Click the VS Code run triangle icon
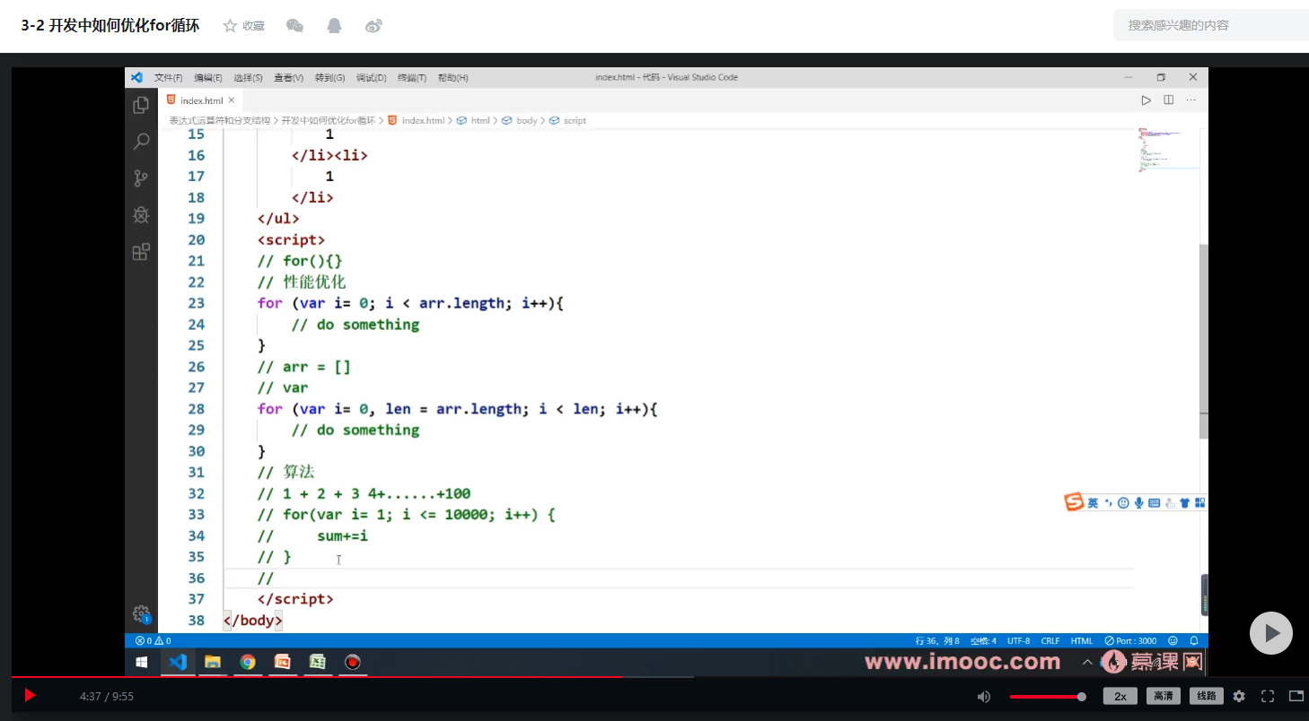Screen dimensions: 1309x721 (1146, 100)
